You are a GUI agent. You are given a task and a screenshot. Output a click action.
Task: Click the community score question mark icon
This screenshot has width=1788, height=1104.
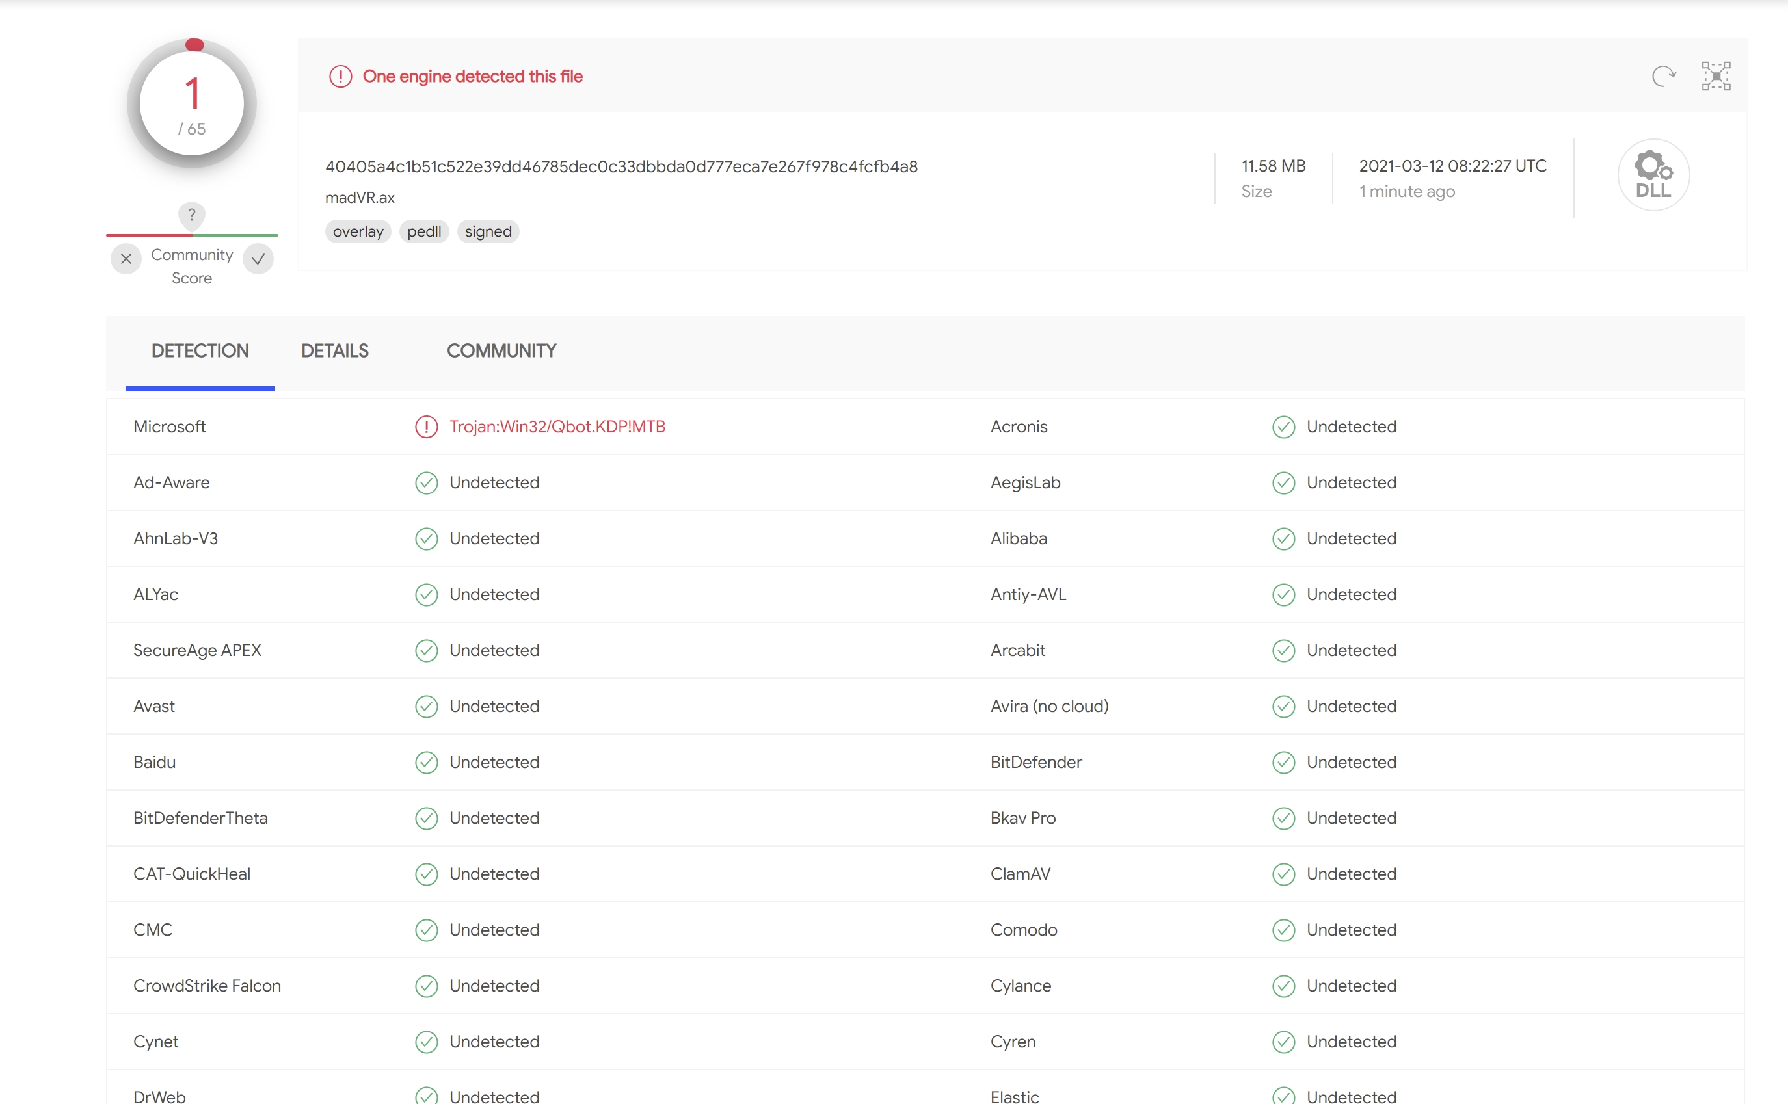point(191,215)
